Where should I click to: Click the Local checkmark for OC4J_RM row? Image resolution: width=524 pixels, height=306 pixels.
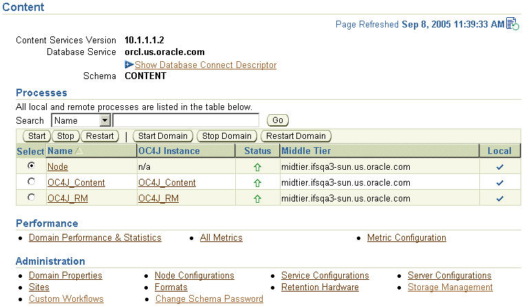(x=500, y=199)
